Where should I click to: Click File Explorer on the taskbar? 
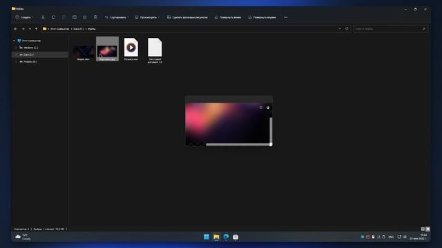(216, 237)
